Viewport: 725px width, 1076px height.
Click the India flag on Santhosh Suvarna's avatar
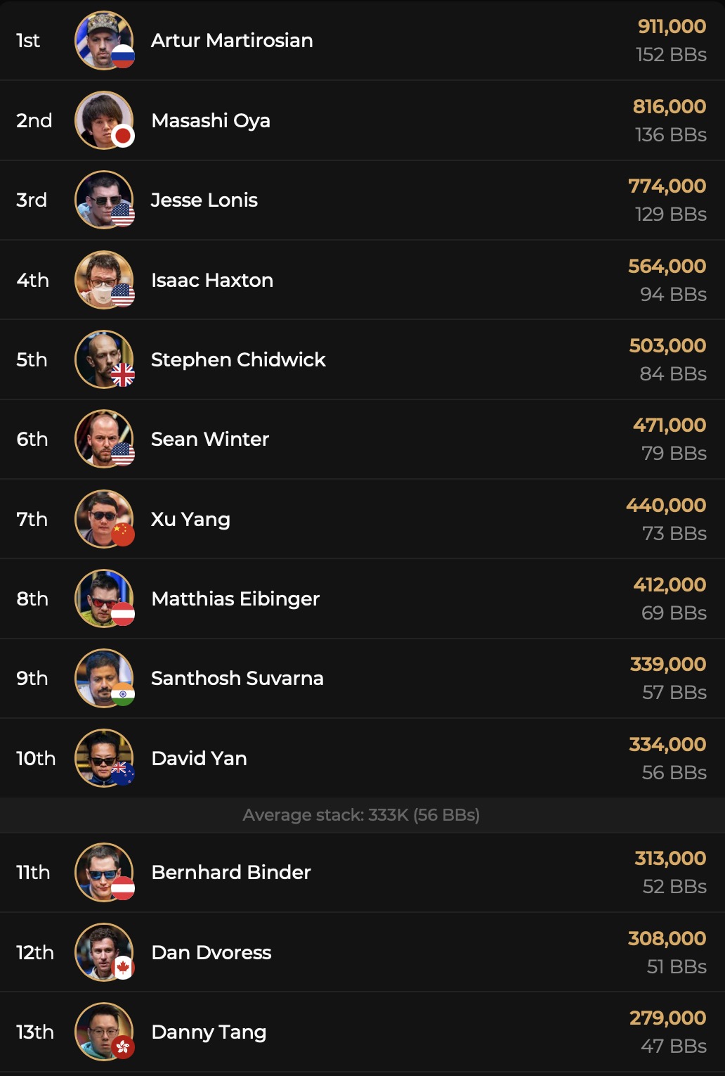[x=123, y=694]
